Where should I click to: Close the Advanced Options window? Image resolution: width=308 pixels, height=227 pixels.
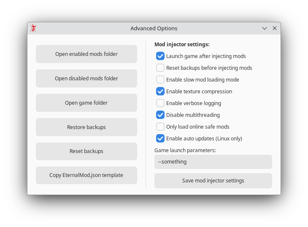275,29
